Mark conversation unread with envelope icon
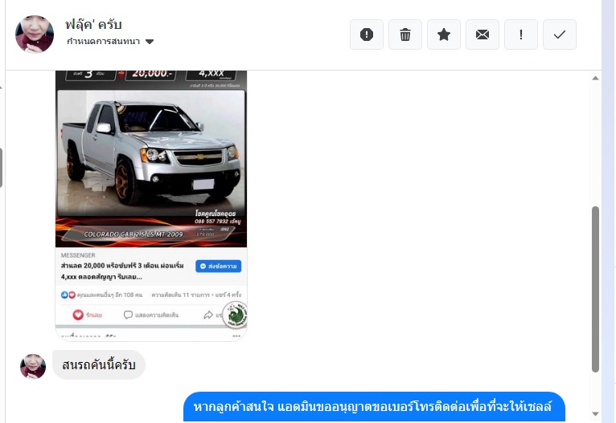Viewport: 616px width, 423px height. [483, 35]
